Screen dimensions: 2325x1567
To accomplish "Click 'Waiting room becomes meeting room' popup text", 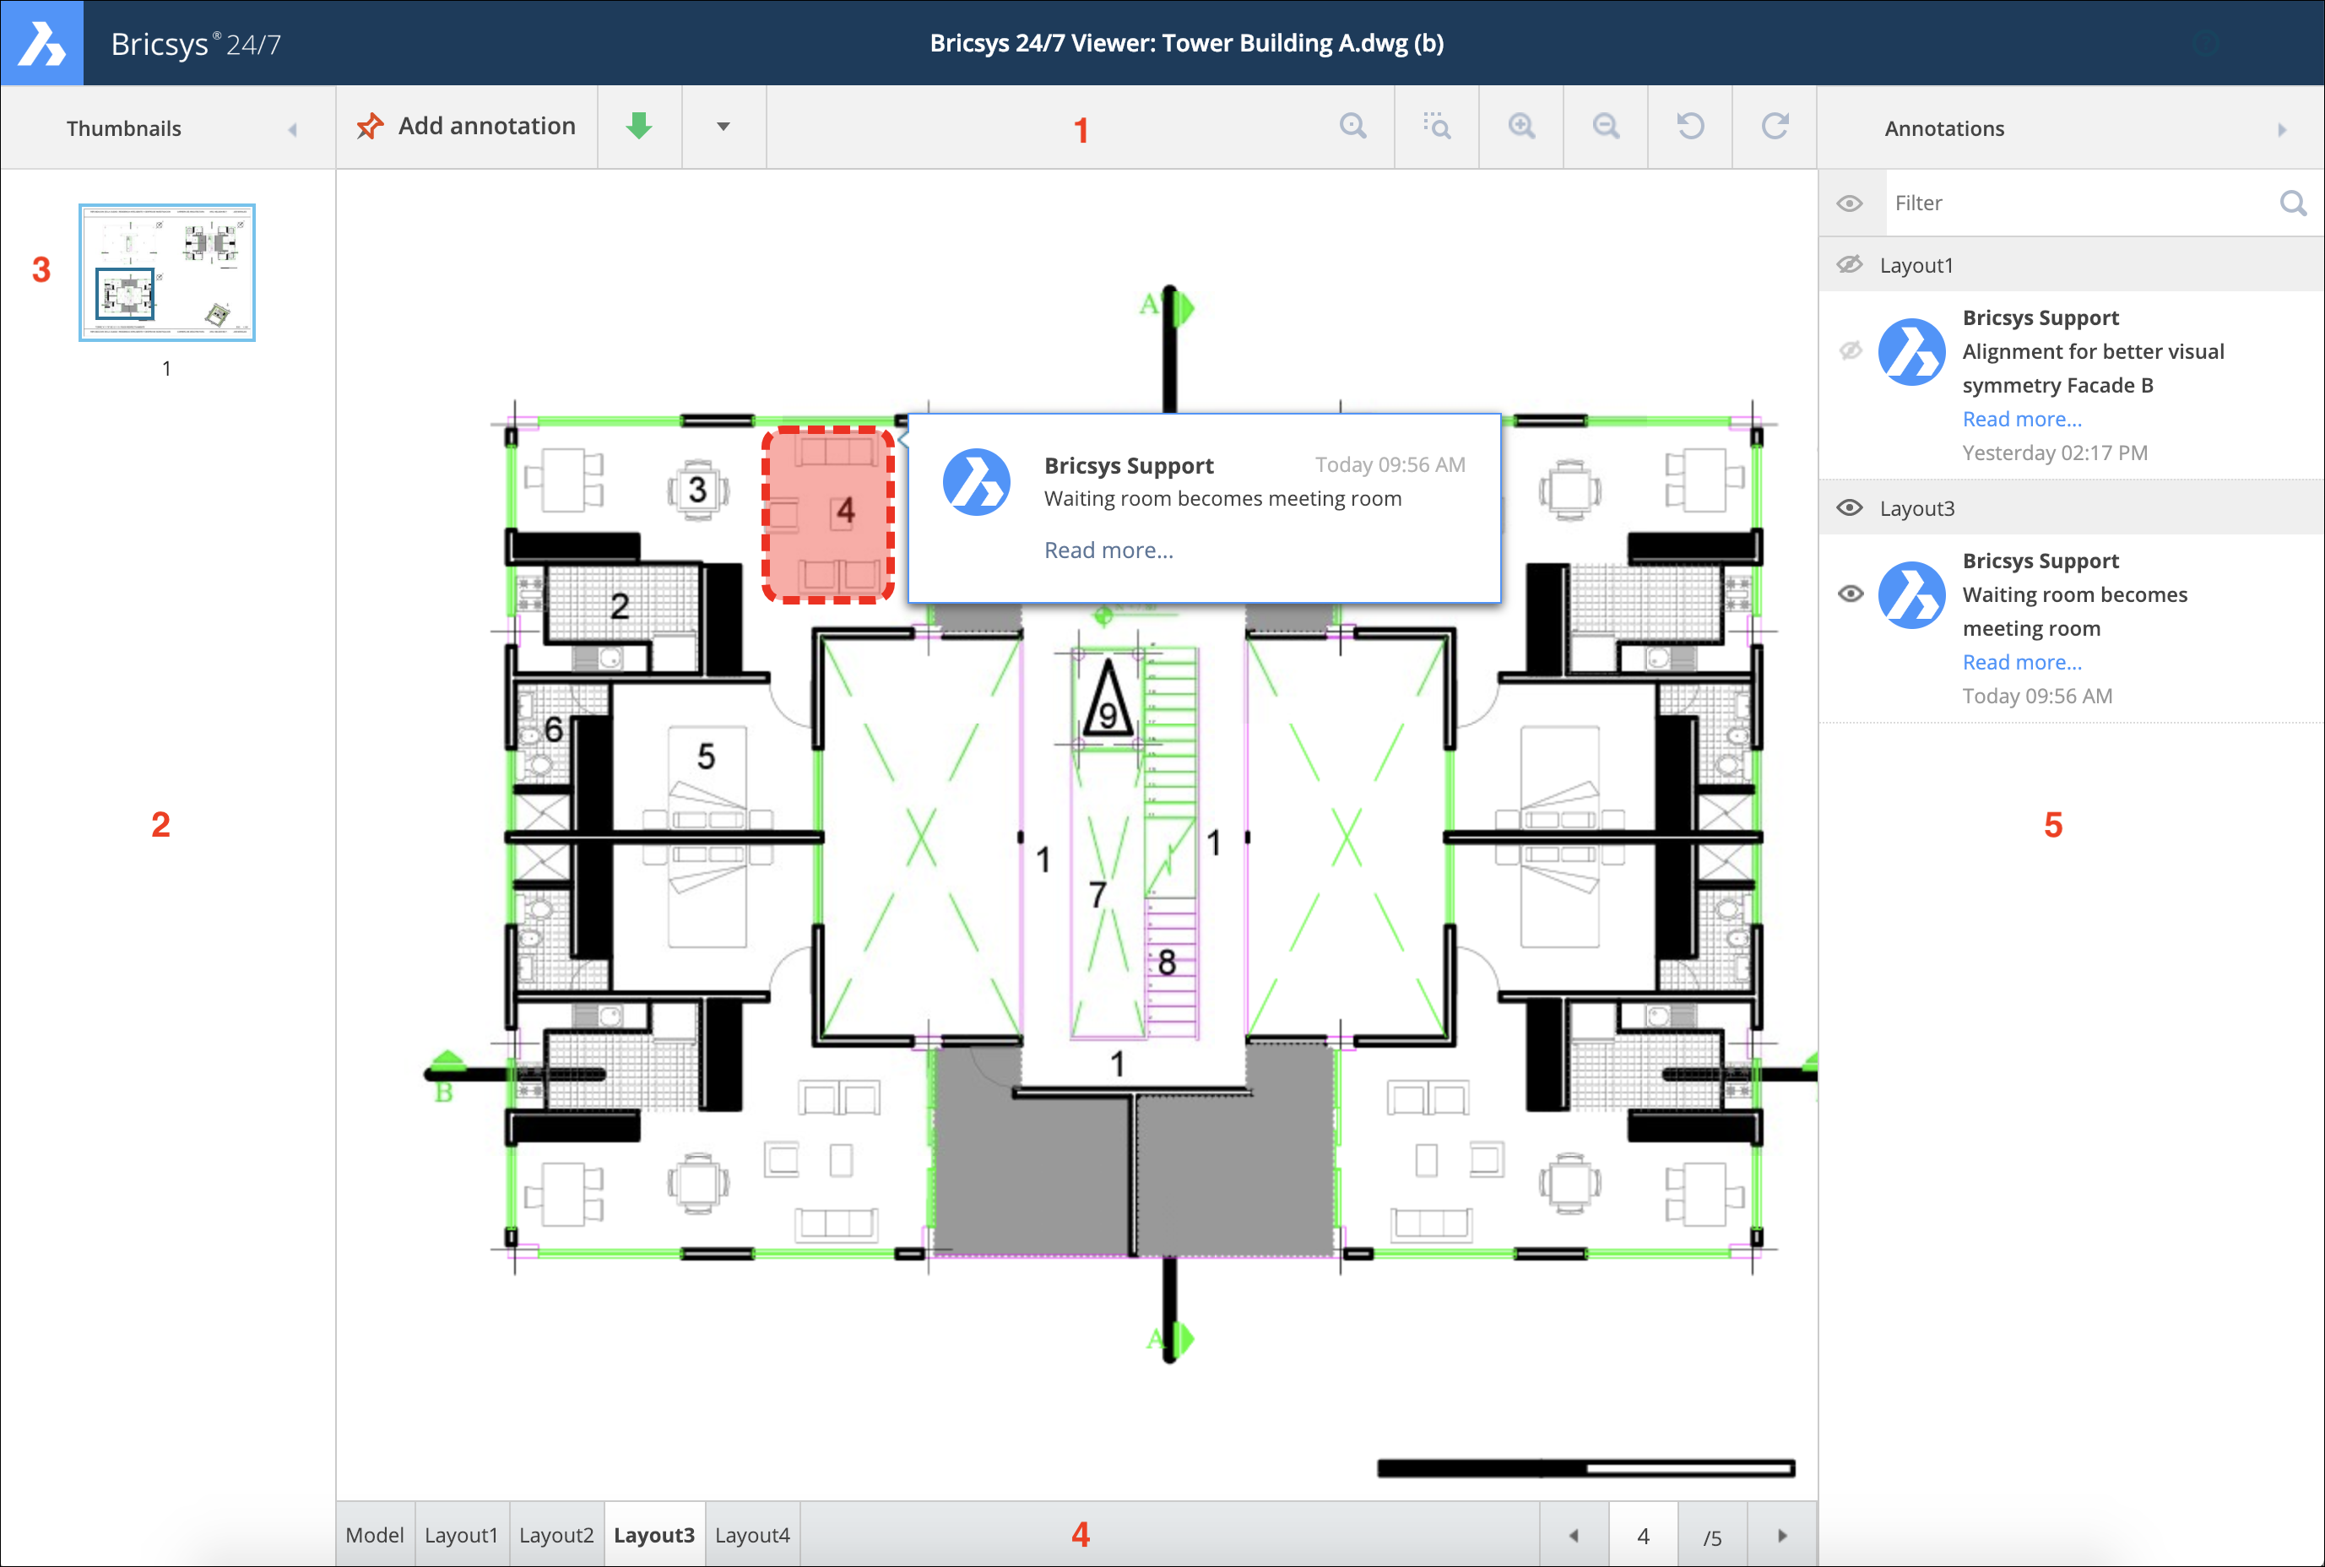I will pyautogui.click(x=1223, y=497).
